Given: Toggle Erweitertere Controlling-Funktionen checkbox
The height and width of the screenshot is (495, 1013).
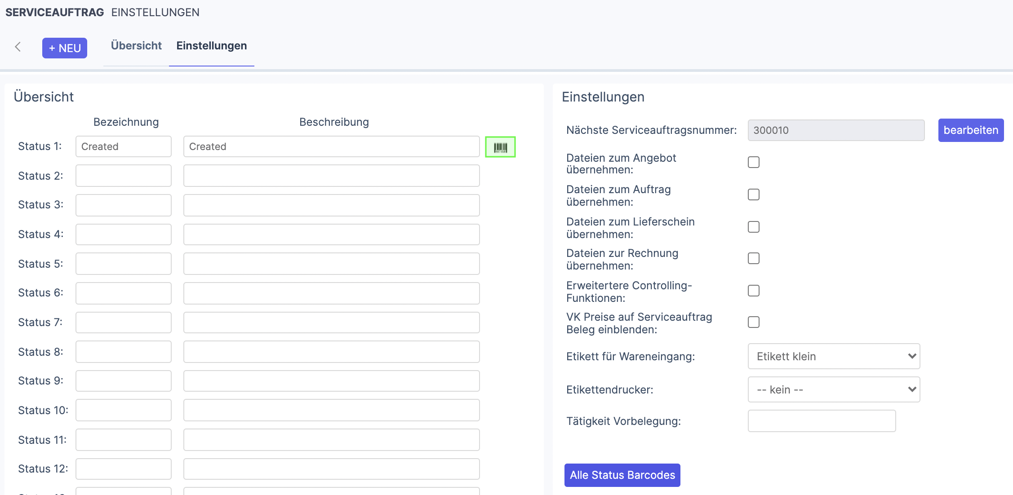Looking at the screenshot, I should point(754,291).
